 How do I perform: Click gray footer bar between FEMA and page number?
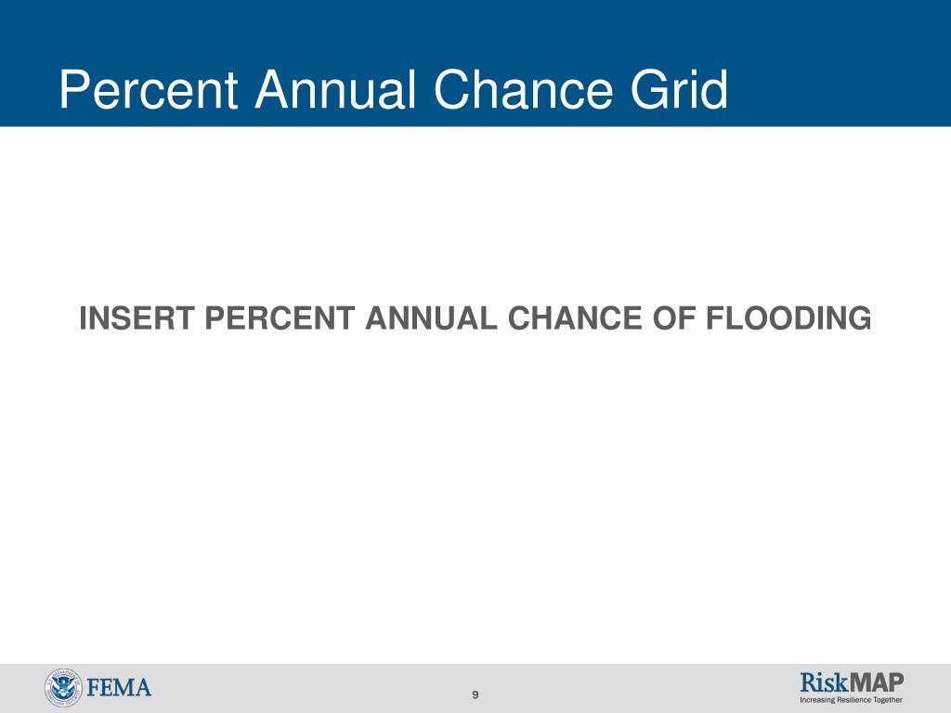point(309,689)
